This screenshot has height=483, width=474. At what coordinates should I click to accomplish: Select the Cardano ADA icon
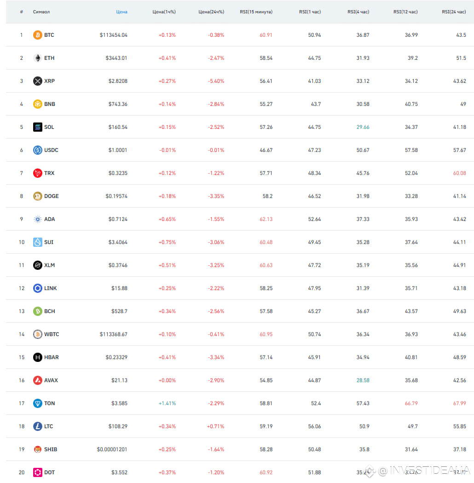coord(38,219)
